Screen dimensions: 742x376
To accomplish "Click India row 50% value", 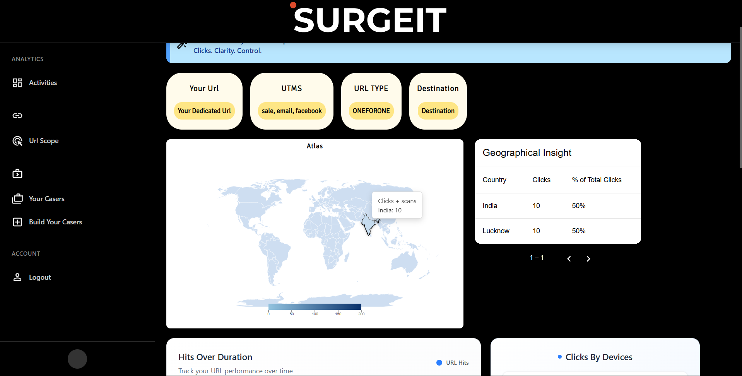I will coord(579,206).
